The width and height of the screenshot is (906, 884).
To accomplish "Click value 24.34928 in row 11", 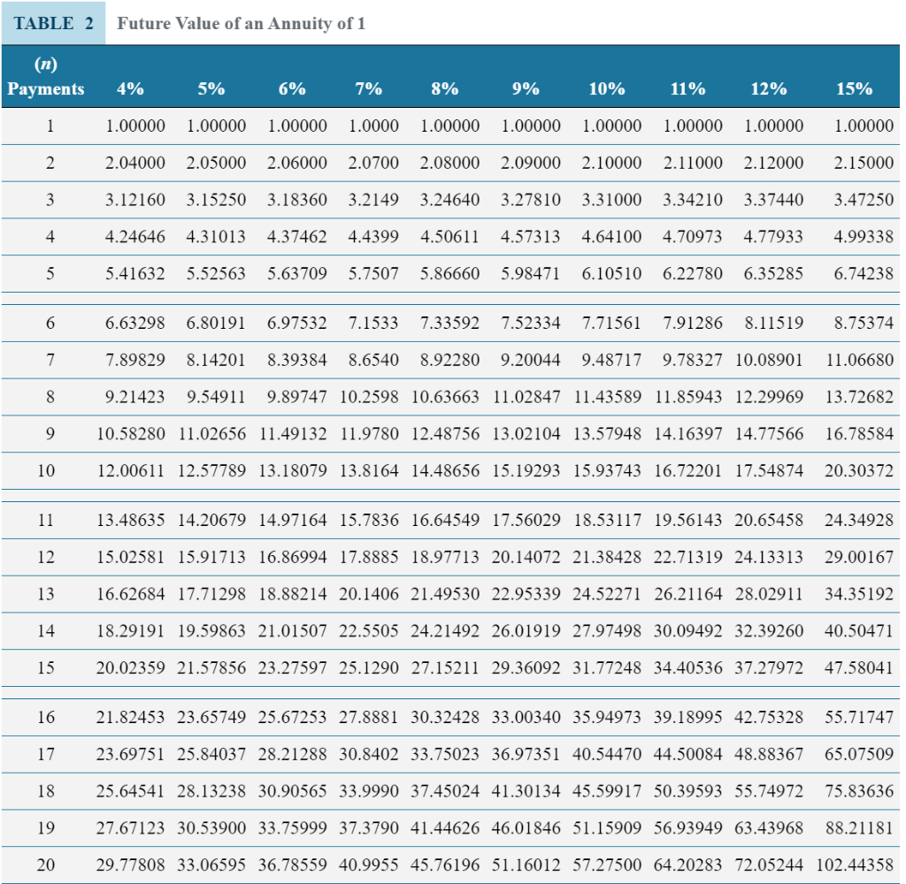I will (858, 520).
